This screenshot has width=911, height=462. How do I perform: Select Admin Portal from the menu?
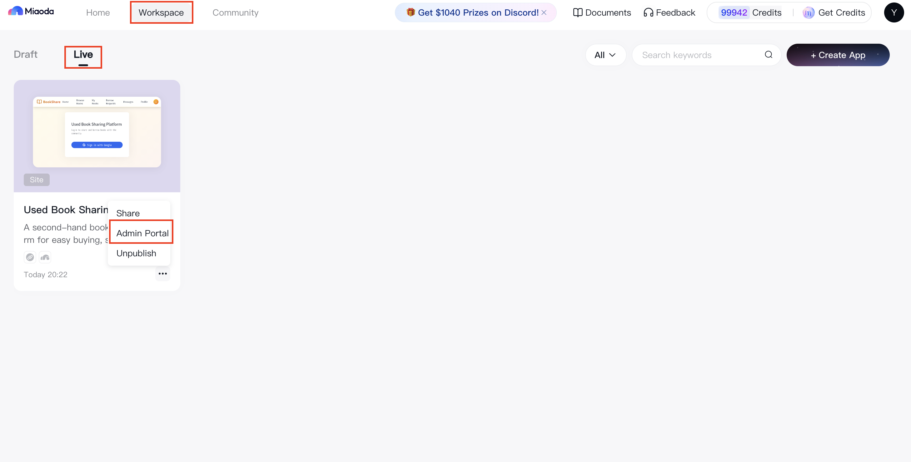(142, 233)
